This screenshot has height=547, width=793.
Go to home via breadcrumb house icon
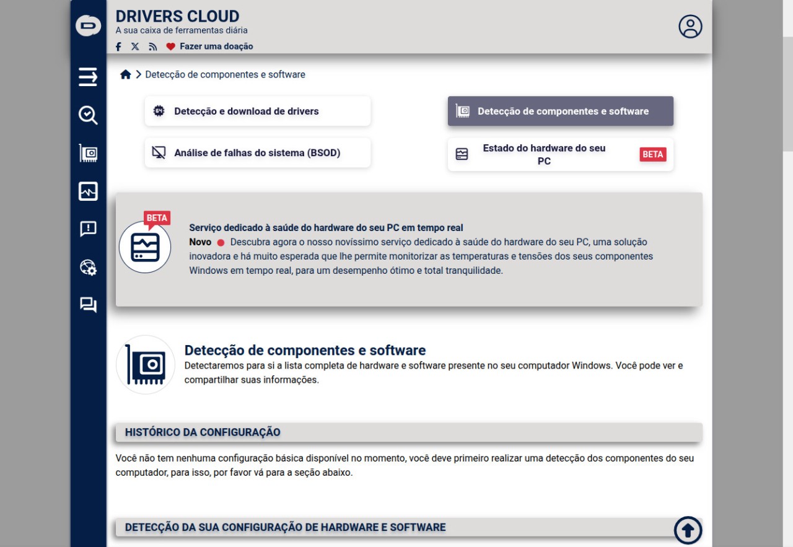point(125,74)
